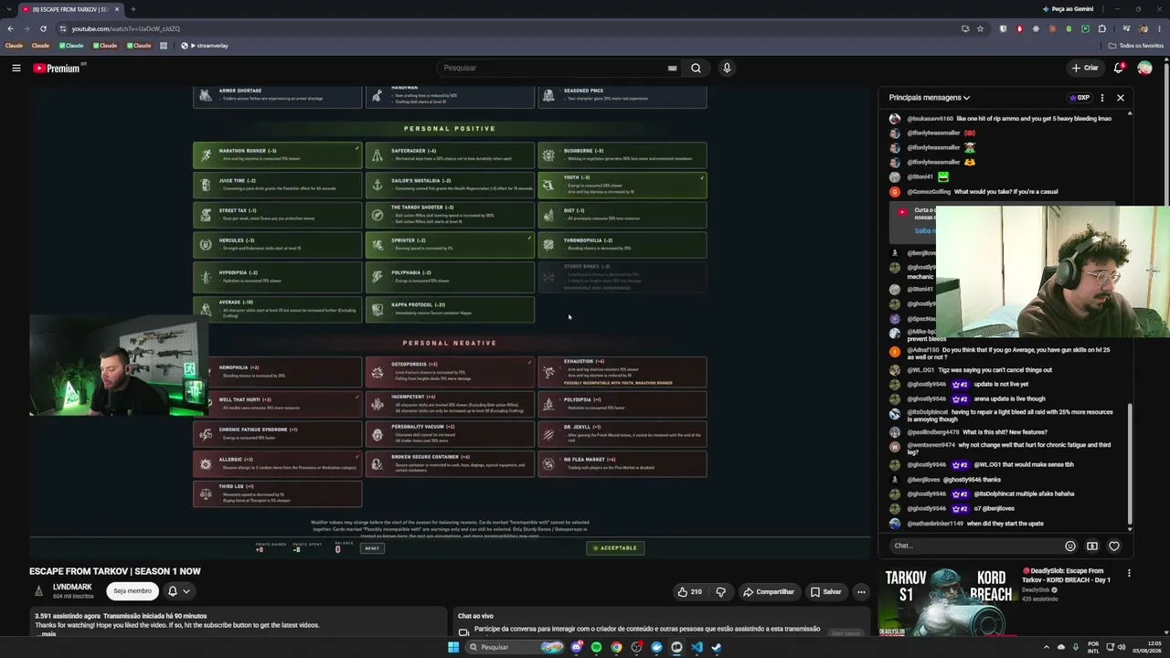Open Spotify from the taskbar
Image resolution: width=1170 pixels, height=658 pixels.
click(x=596, y=647)
